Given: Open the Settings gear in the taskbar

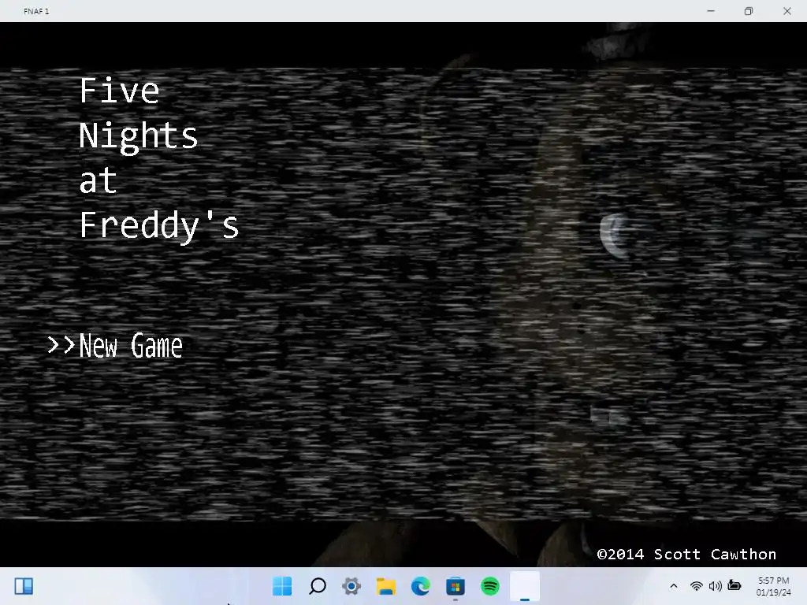Looking at the screenshot, I should (x=351, y=586).
